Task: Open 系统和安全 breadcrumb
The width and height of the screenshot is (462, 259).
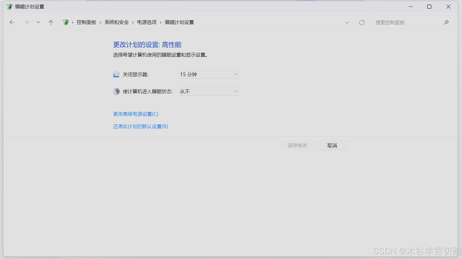Action: tap(117, 22)
